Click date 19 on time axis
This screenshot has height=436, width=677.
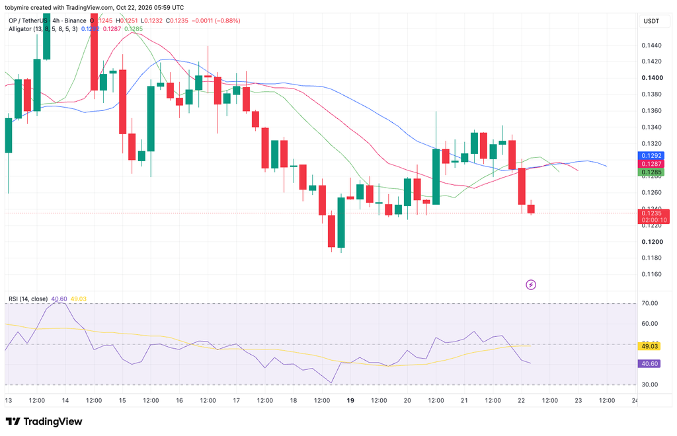(350, 400)
